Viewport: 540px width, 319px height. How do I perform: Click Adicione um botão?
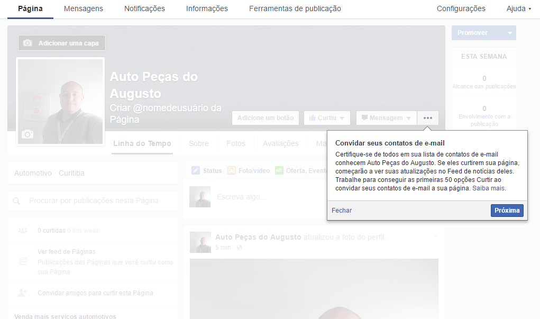pos(266,118)
